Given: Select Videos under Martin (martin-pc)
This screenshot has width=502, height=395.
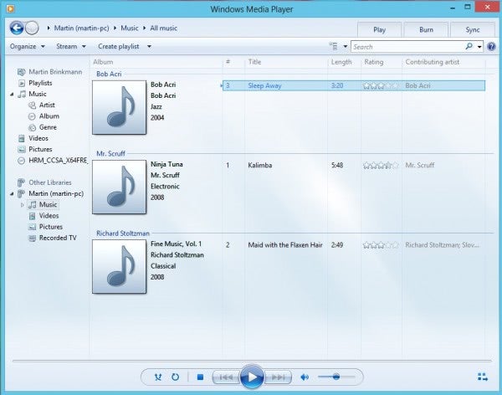Looking at the screenshot, I should coord(49,216).
